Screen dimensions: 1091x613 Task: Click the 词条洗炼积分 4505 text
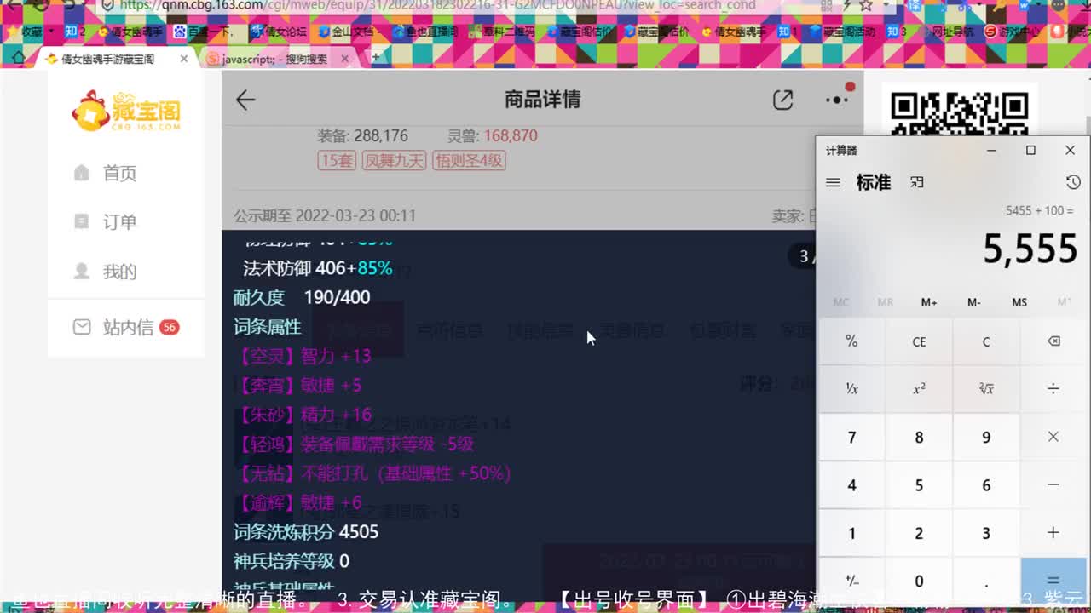[x=306, y=532]
